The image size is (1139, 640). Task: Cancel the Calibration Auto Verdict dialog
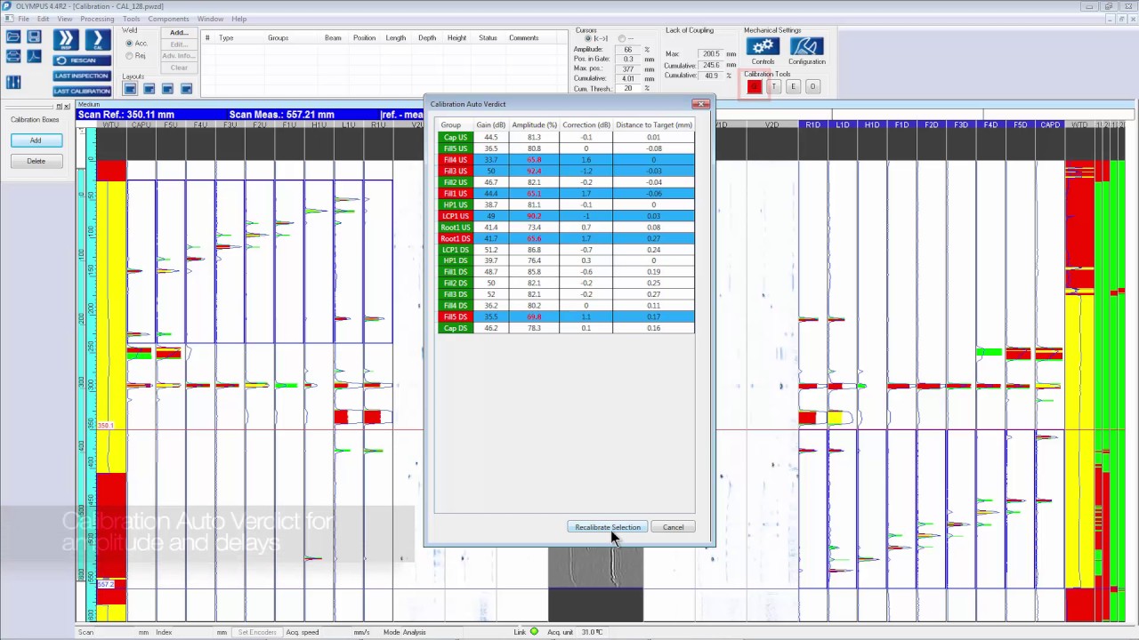pyautogui.click(x=673, y=527)
